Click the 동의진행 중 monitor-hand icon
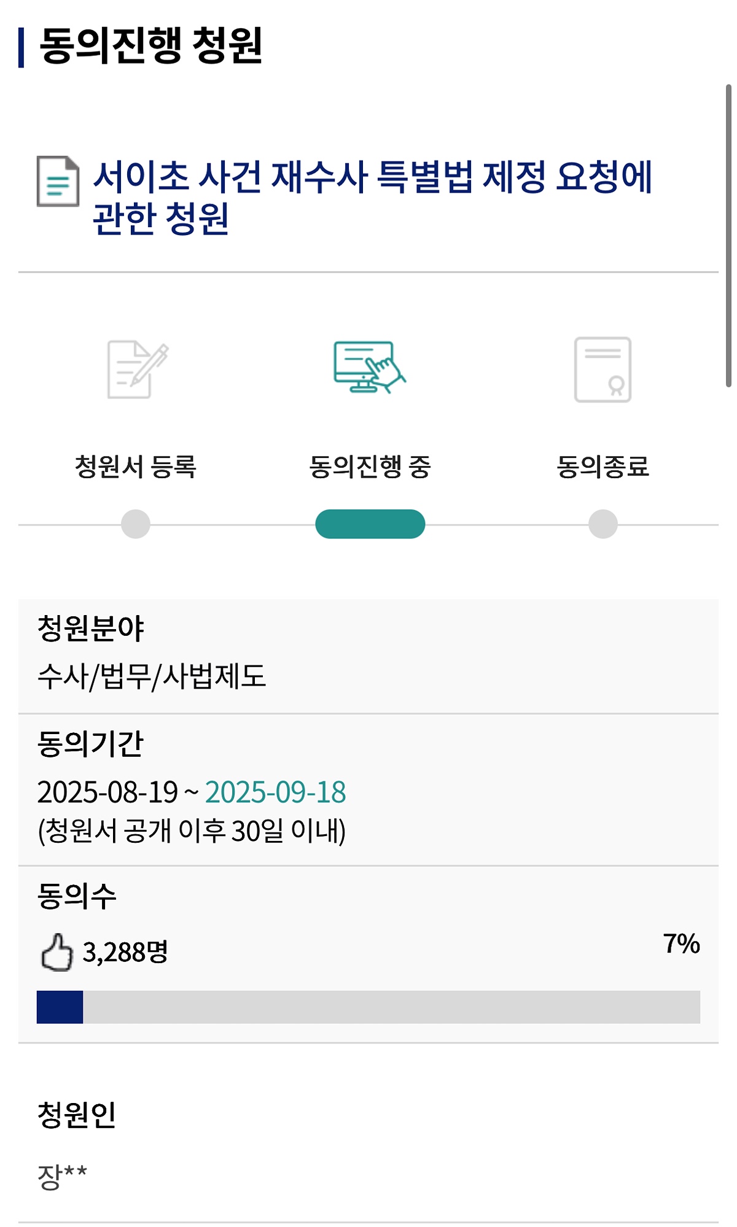Viewport: 737px width, 1227px height. pos(370,367)
